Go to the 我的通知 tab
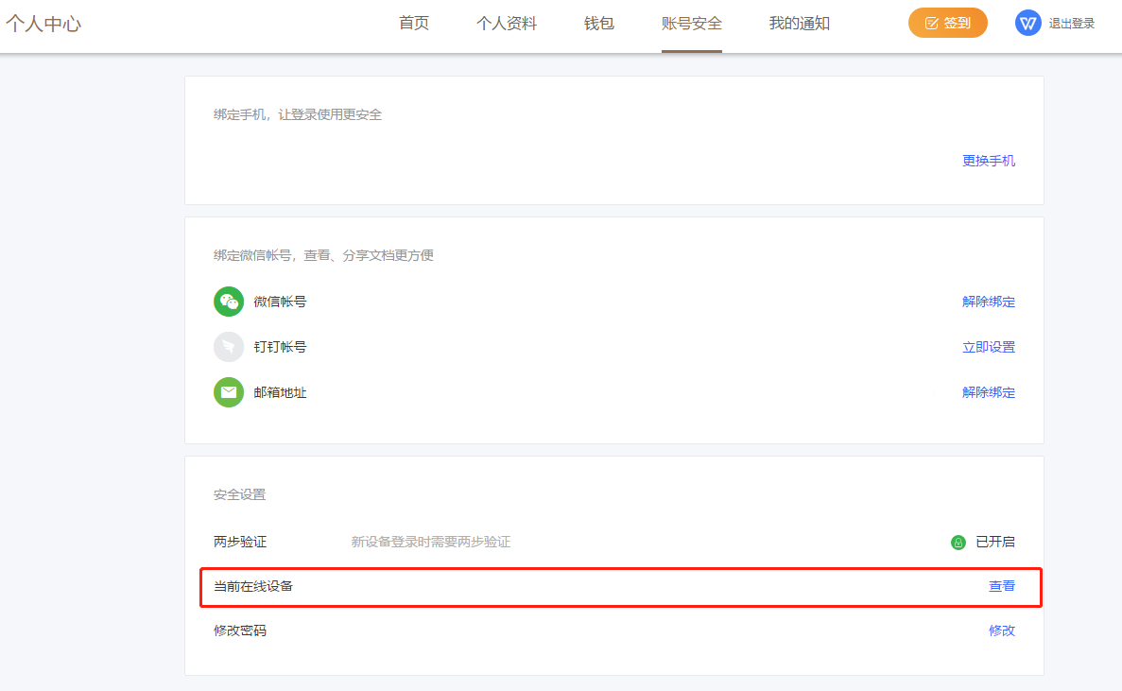This screenshot has height=691, width=1122. (x=799, y=24)
